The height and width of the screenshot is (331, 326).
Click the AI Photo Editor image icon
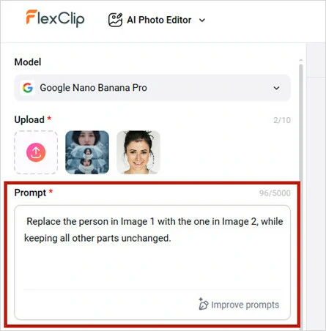point(115,20)
